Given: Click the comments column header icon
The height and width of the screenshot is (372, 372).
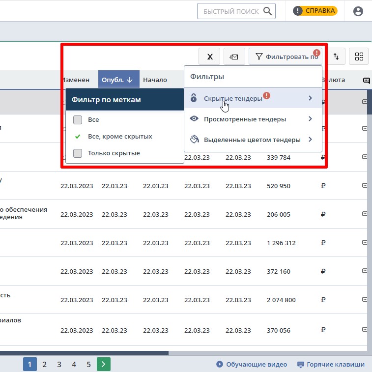Looking at the screenshot, I should coord(367,81).
